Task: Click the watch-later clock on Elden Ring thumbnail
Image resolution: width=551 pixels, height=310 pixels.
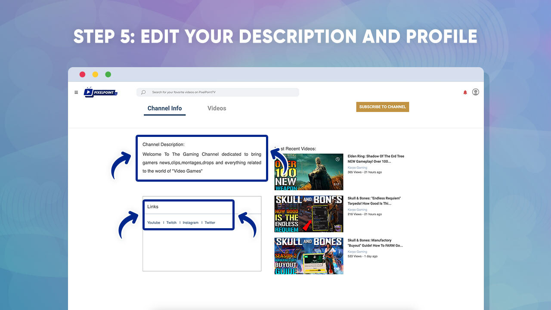Action: pyautogui.click(x=337, y=159)
